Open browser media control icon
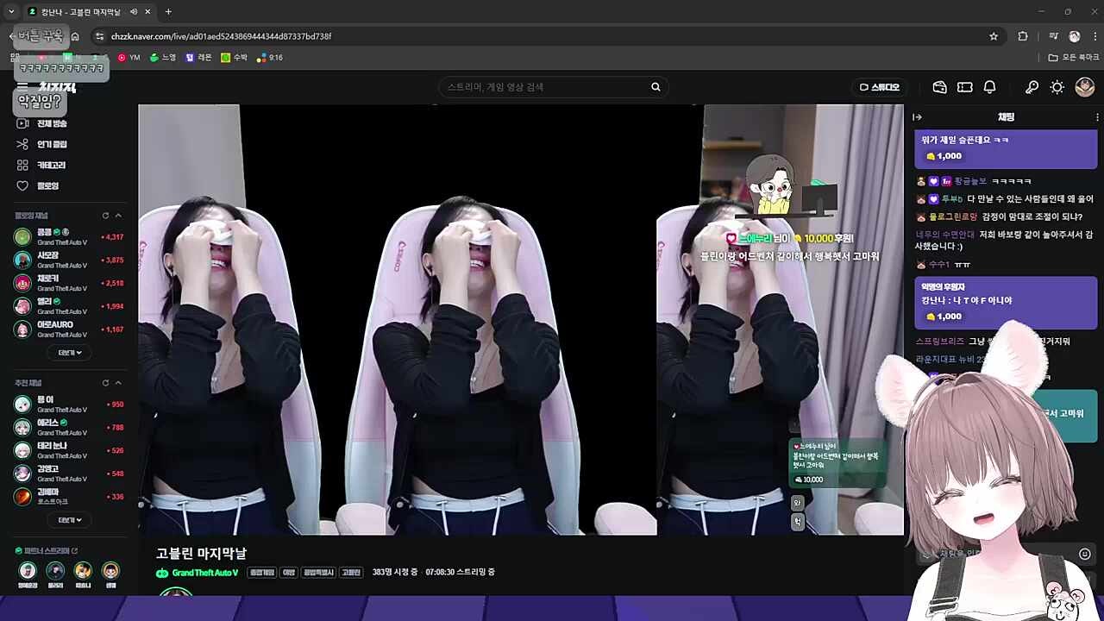Screen dimensions: 1104x621 pyautogui.click(x=1053, y=36)
